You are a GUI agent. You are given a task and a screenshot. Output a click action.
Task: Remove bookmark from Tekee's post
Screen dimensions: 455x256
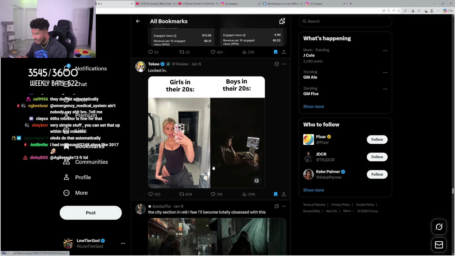(275, 194)
